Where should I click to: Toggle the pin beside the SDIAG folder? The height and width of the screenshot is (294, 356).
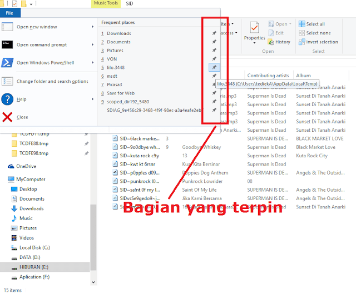click(214, 110)
